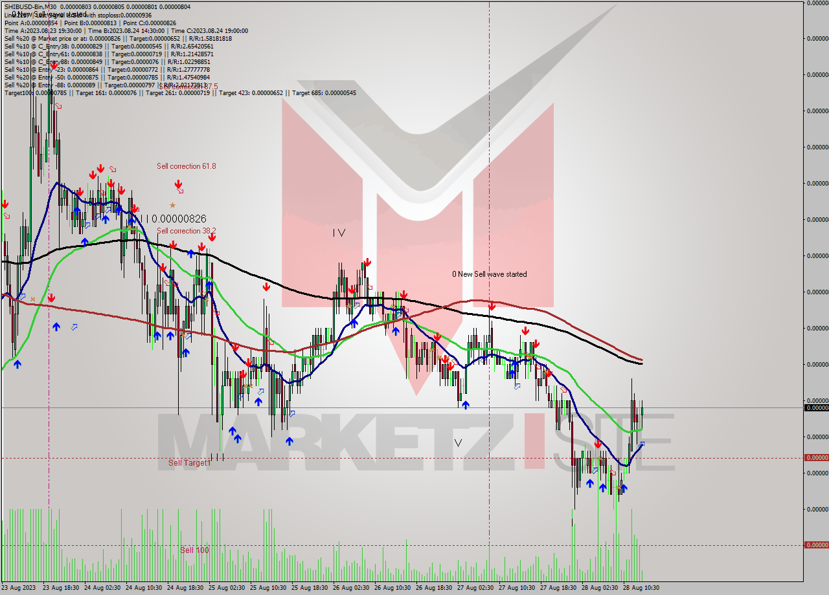This screenshot has width=829, height=595.
Task: Click the '26 Aug 10:30' time axis label
Action: [x=392, y=588]
